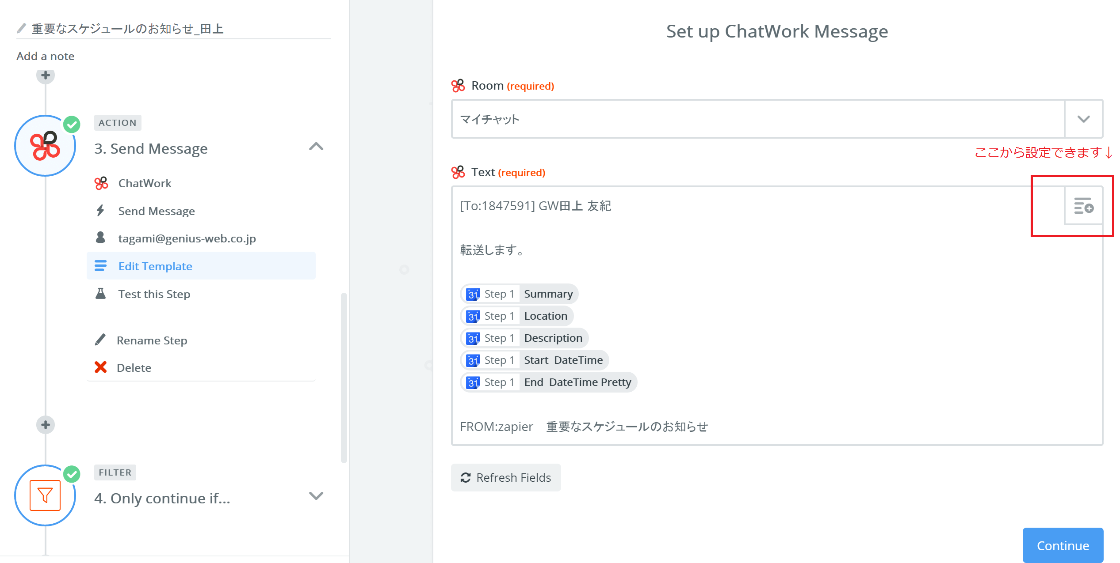
Task: Click the calendar icon on Location pill
Action: (x=473, y=316)
